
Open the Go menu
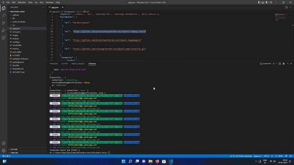(36, 2)
